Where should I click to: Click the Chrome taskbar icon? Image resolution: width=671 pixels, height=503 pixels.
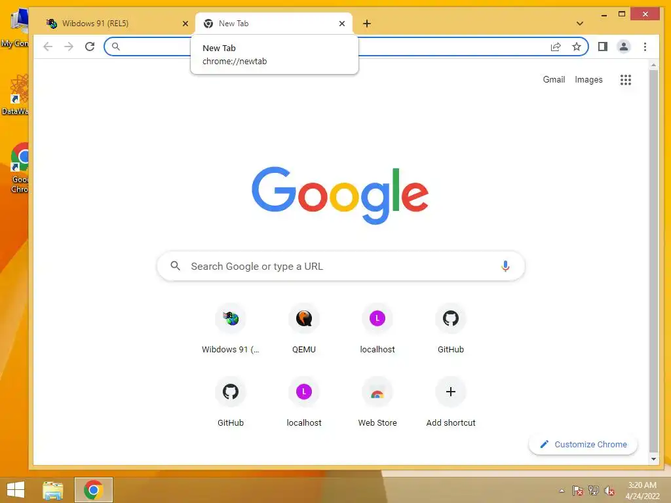[93, 490]
